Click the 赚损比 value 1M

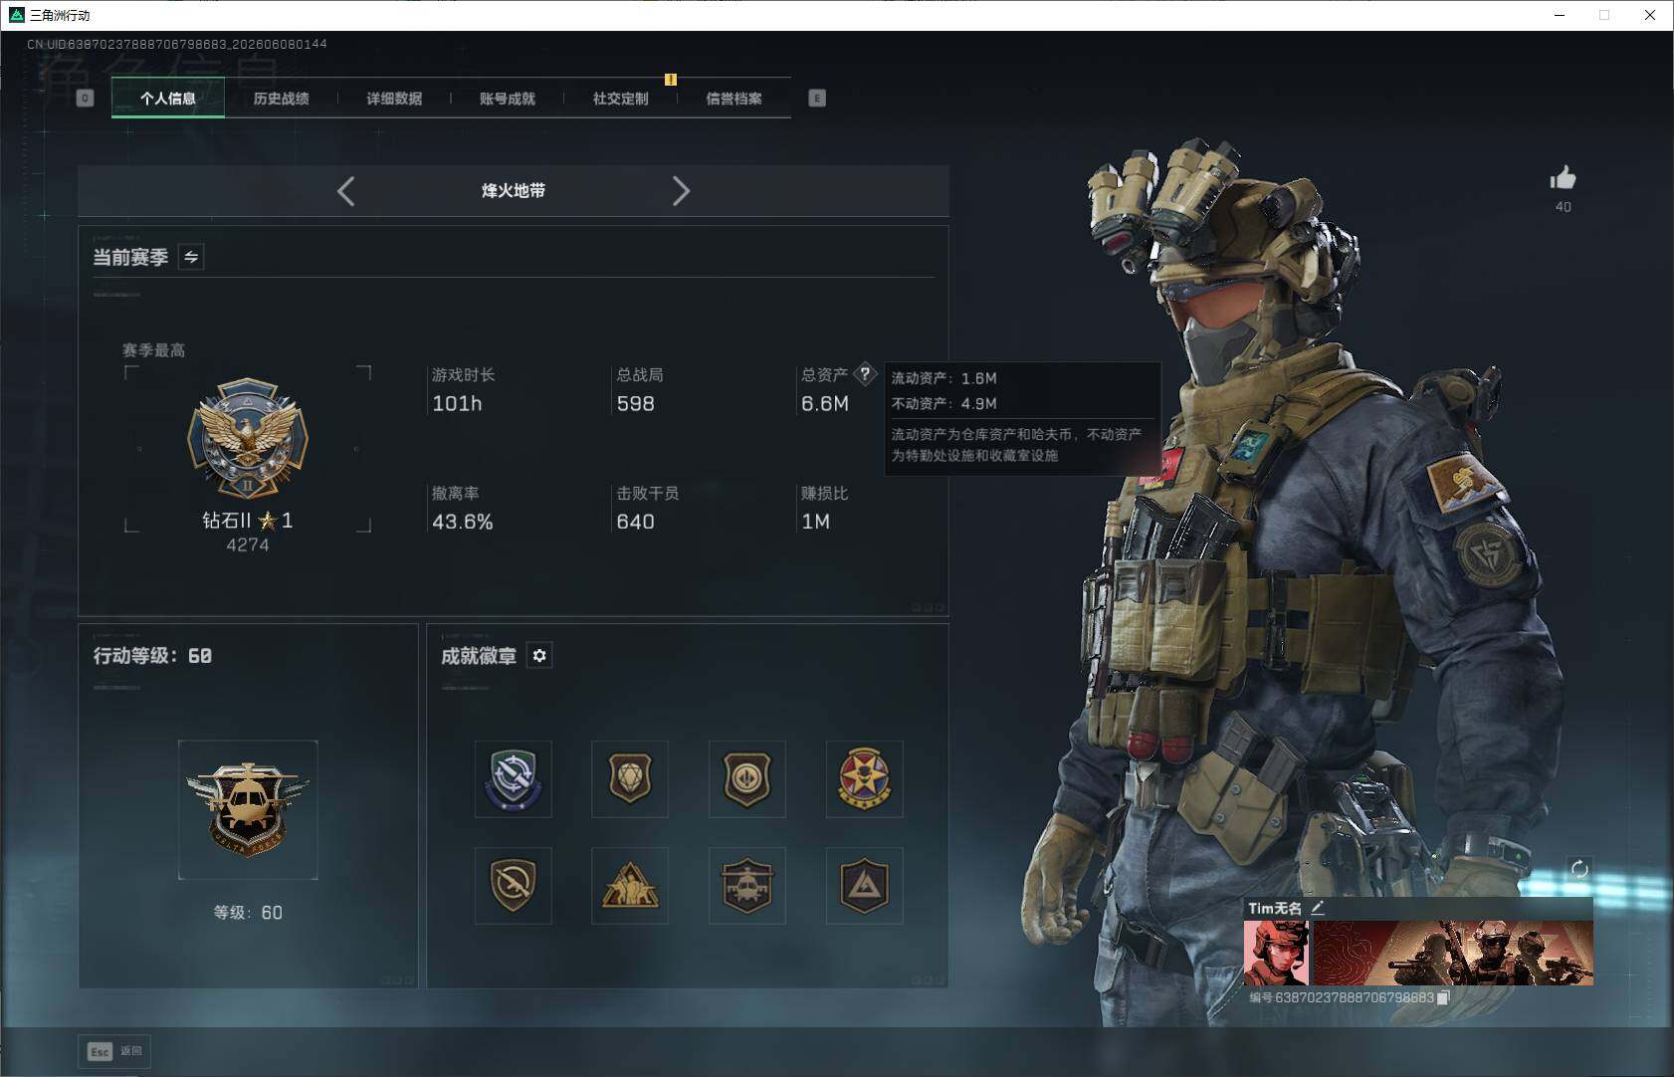point(815,522)
